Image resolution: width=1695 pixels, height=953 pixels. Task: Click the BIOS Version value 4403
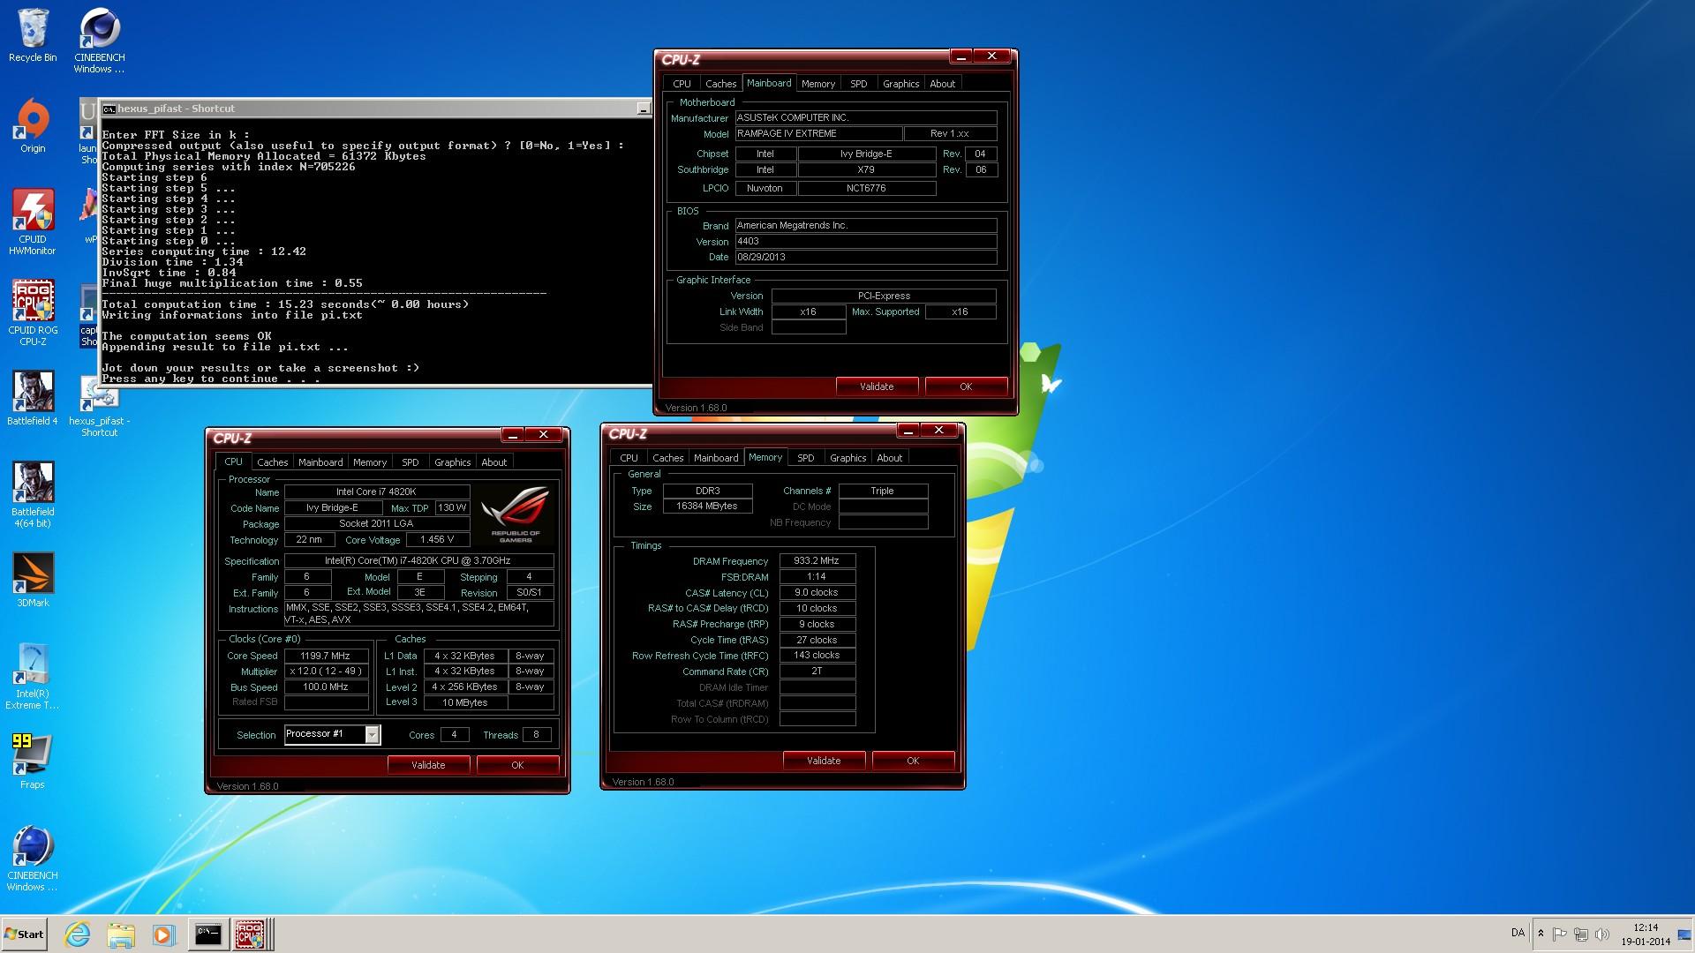pyautogui.click(x=865, y=241)
